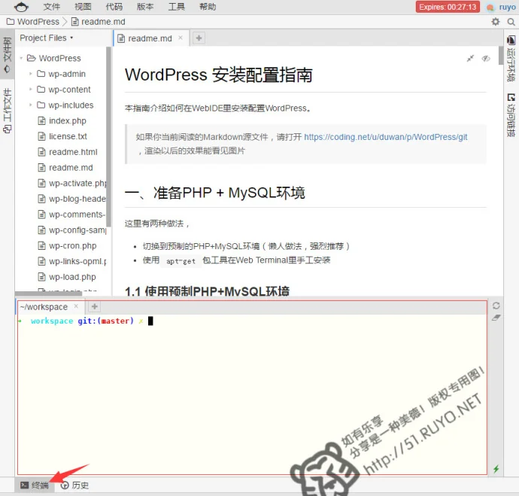Click the file tree horizontal scrollbar
Image resolution: width=519 pixels, height=496 pixels.
point(48,294)
